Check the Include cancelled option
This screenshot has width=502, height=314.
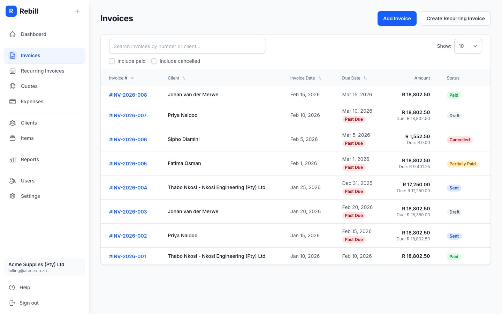(154, 61)
